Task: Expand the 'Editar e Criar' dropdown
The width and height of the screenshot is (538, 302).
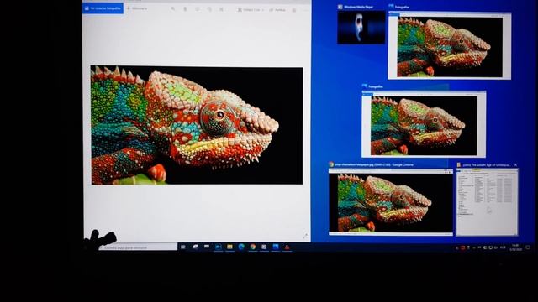Action: pos(251,10)
